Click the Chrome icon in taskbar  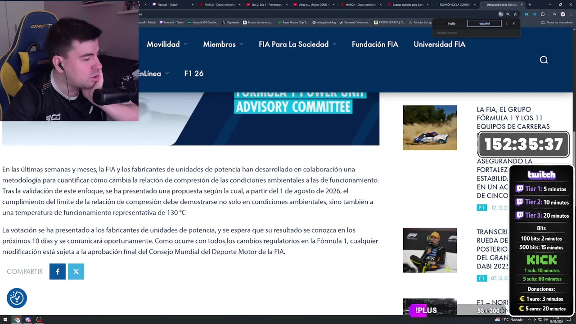pyautogui.click(x=17, y=320)
